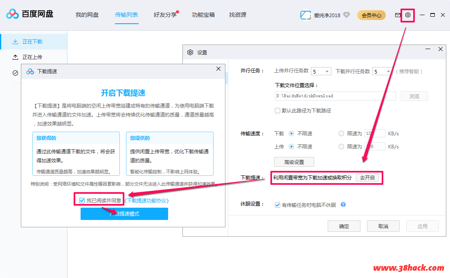Open settings via top gear icon
Viewport: 450px width, 278px height.
408,15
